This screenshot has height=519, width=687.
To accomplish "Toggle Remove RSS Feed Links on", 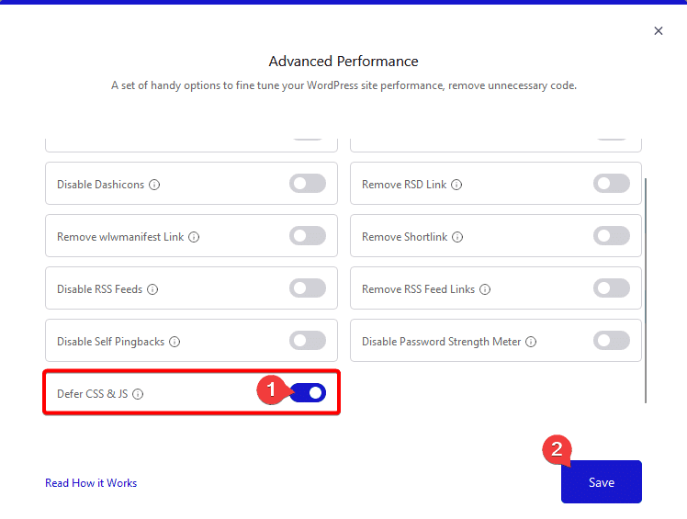I will point(612,288).
